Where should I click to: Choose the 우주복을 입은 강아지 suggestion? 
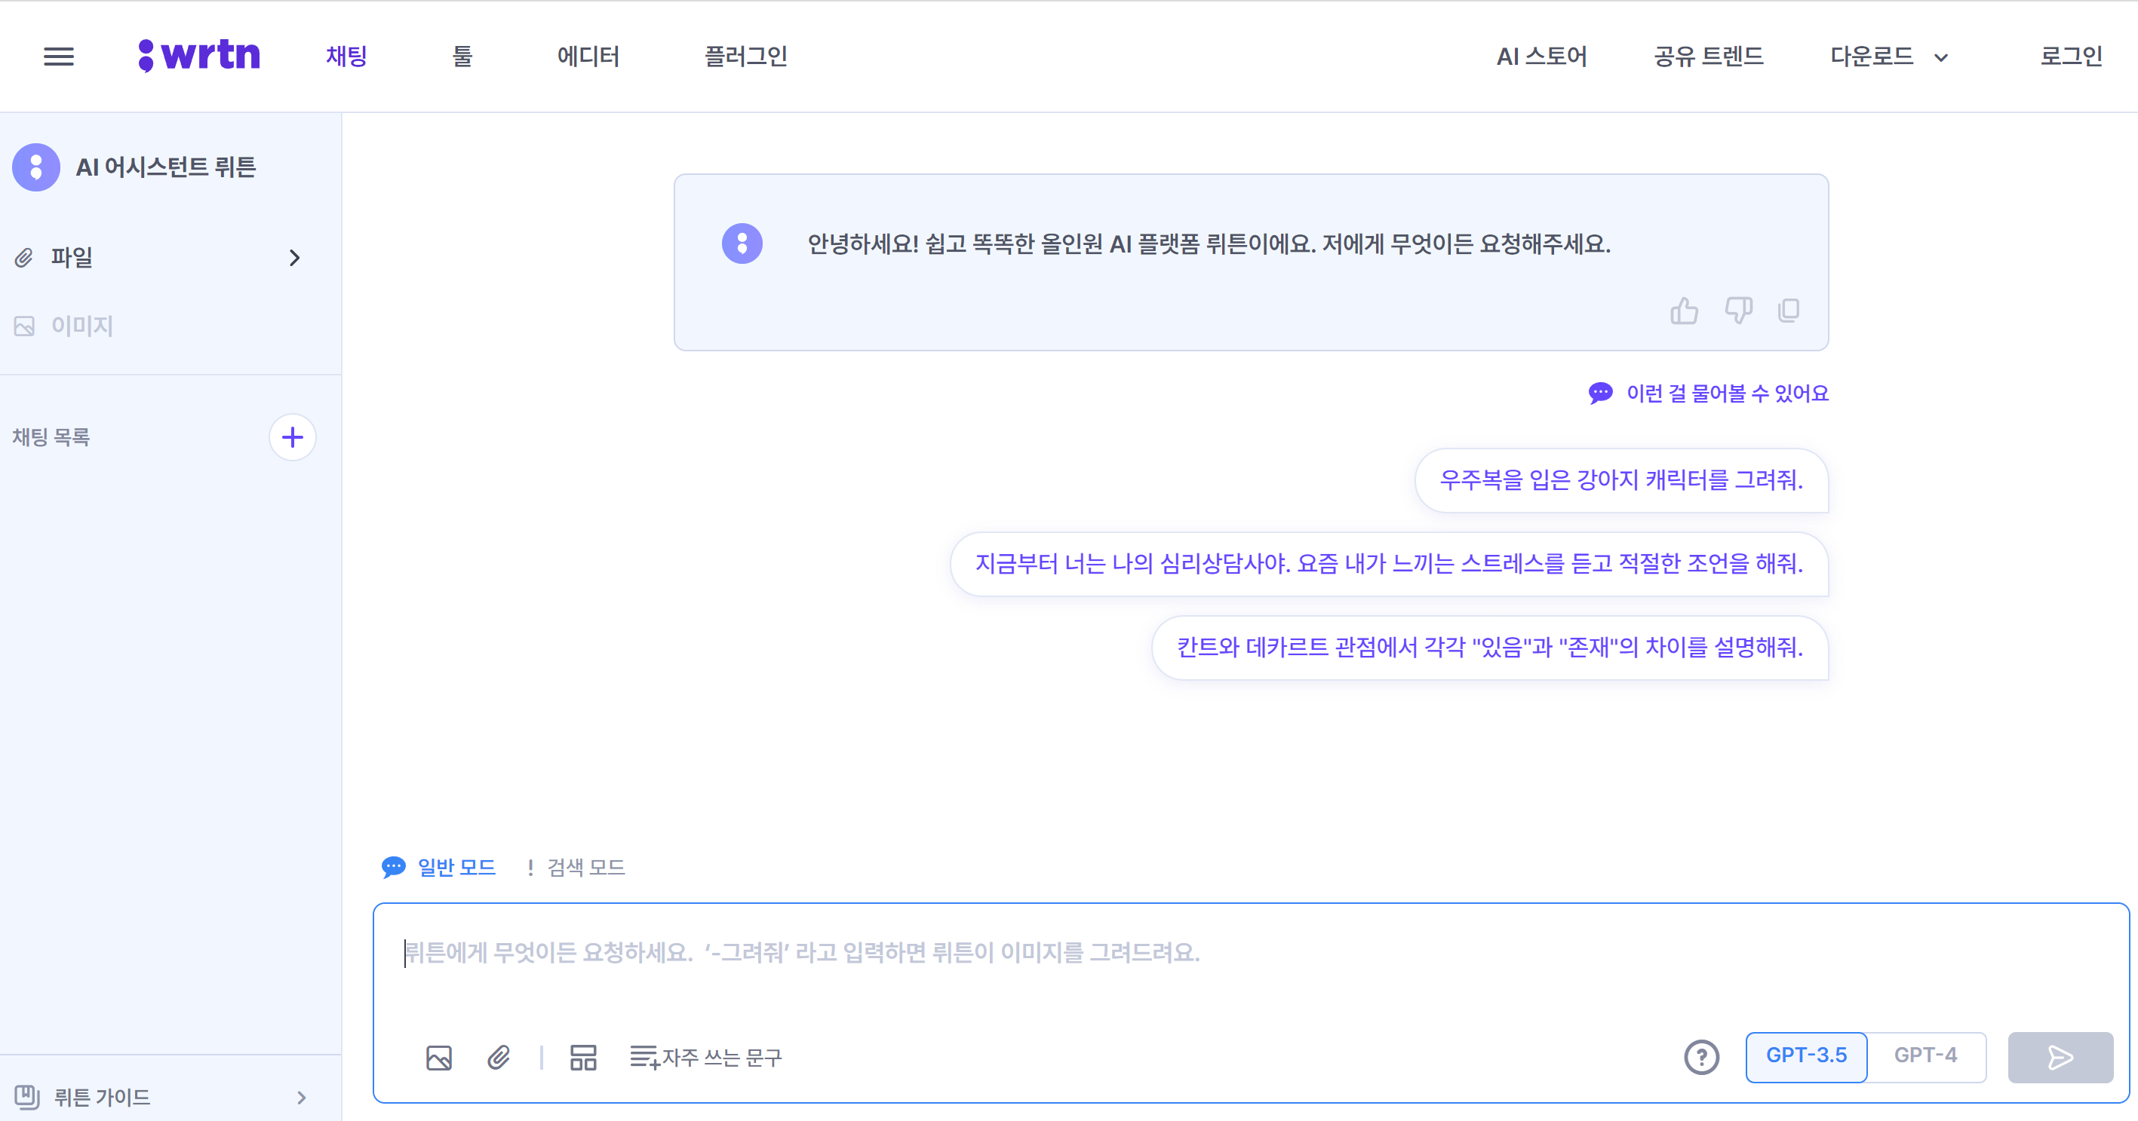1620,480
